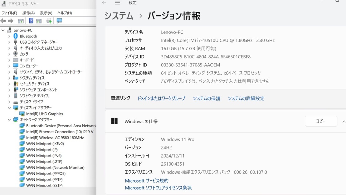Click the scan for hardware changes monitor icon
Viewport: 346px width, 195px height.
coord(59,21)
